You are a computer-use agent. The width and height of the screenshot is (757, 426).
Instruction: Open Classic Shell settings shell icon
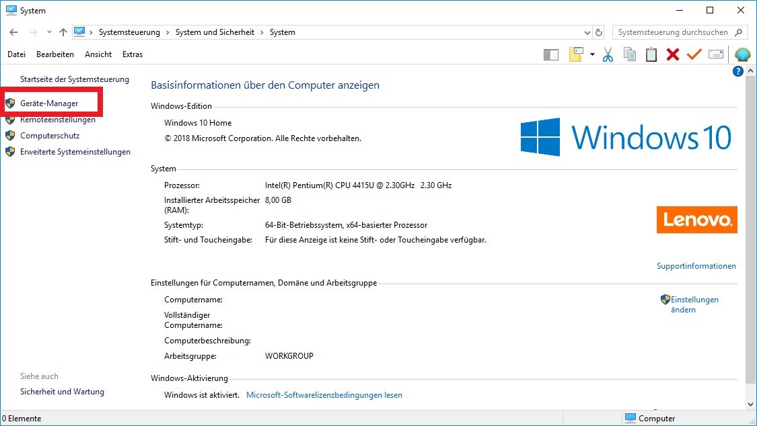[742, 54]
